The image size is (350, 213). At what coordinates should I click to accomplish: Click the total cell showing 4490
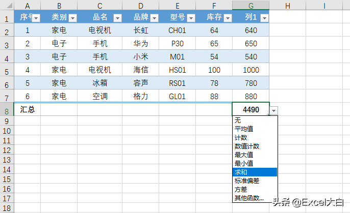coord(251,109)
